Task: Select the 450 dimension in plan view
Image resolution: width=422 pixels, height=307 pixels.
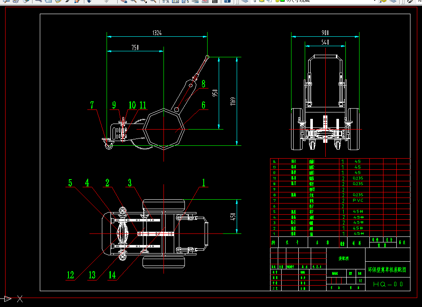Action: click(x=233, y=216)
